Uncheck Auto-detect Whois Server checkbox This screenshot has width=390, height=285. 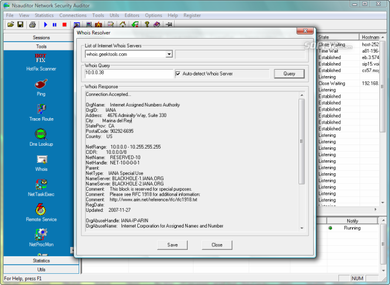click(x=178, y=74)
